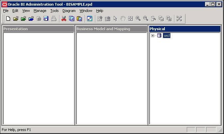Minimize the Administration Tool window
The height and width of the screenshot is (134, 224).
click(x=207, y=4)
